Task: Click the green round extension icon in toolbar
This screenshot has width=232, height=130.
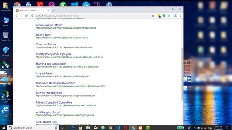Action: tap(164, 16)
